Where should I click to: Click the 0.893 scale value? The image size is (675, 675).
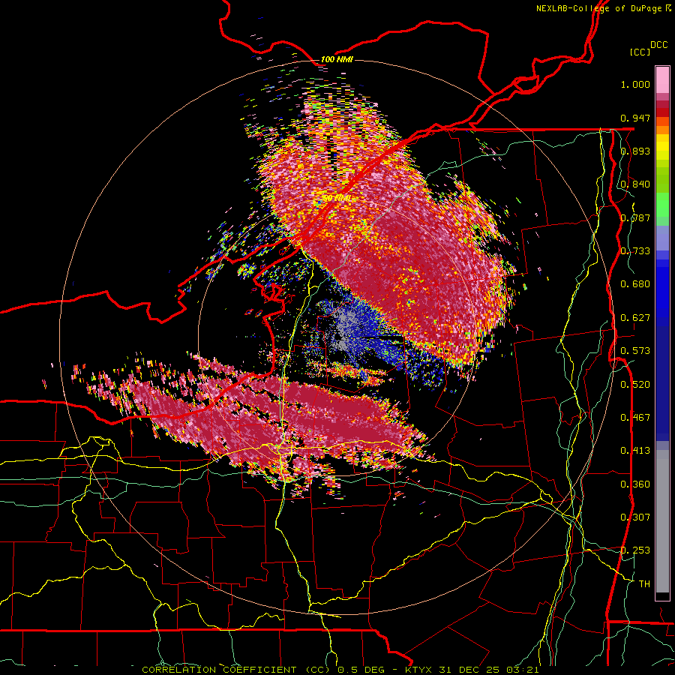click(x=635, y=151)
